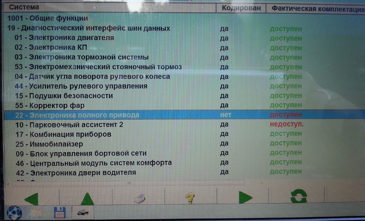Click the blue floppy disk save icon
The image size is (365, 221).
point(60,213)
